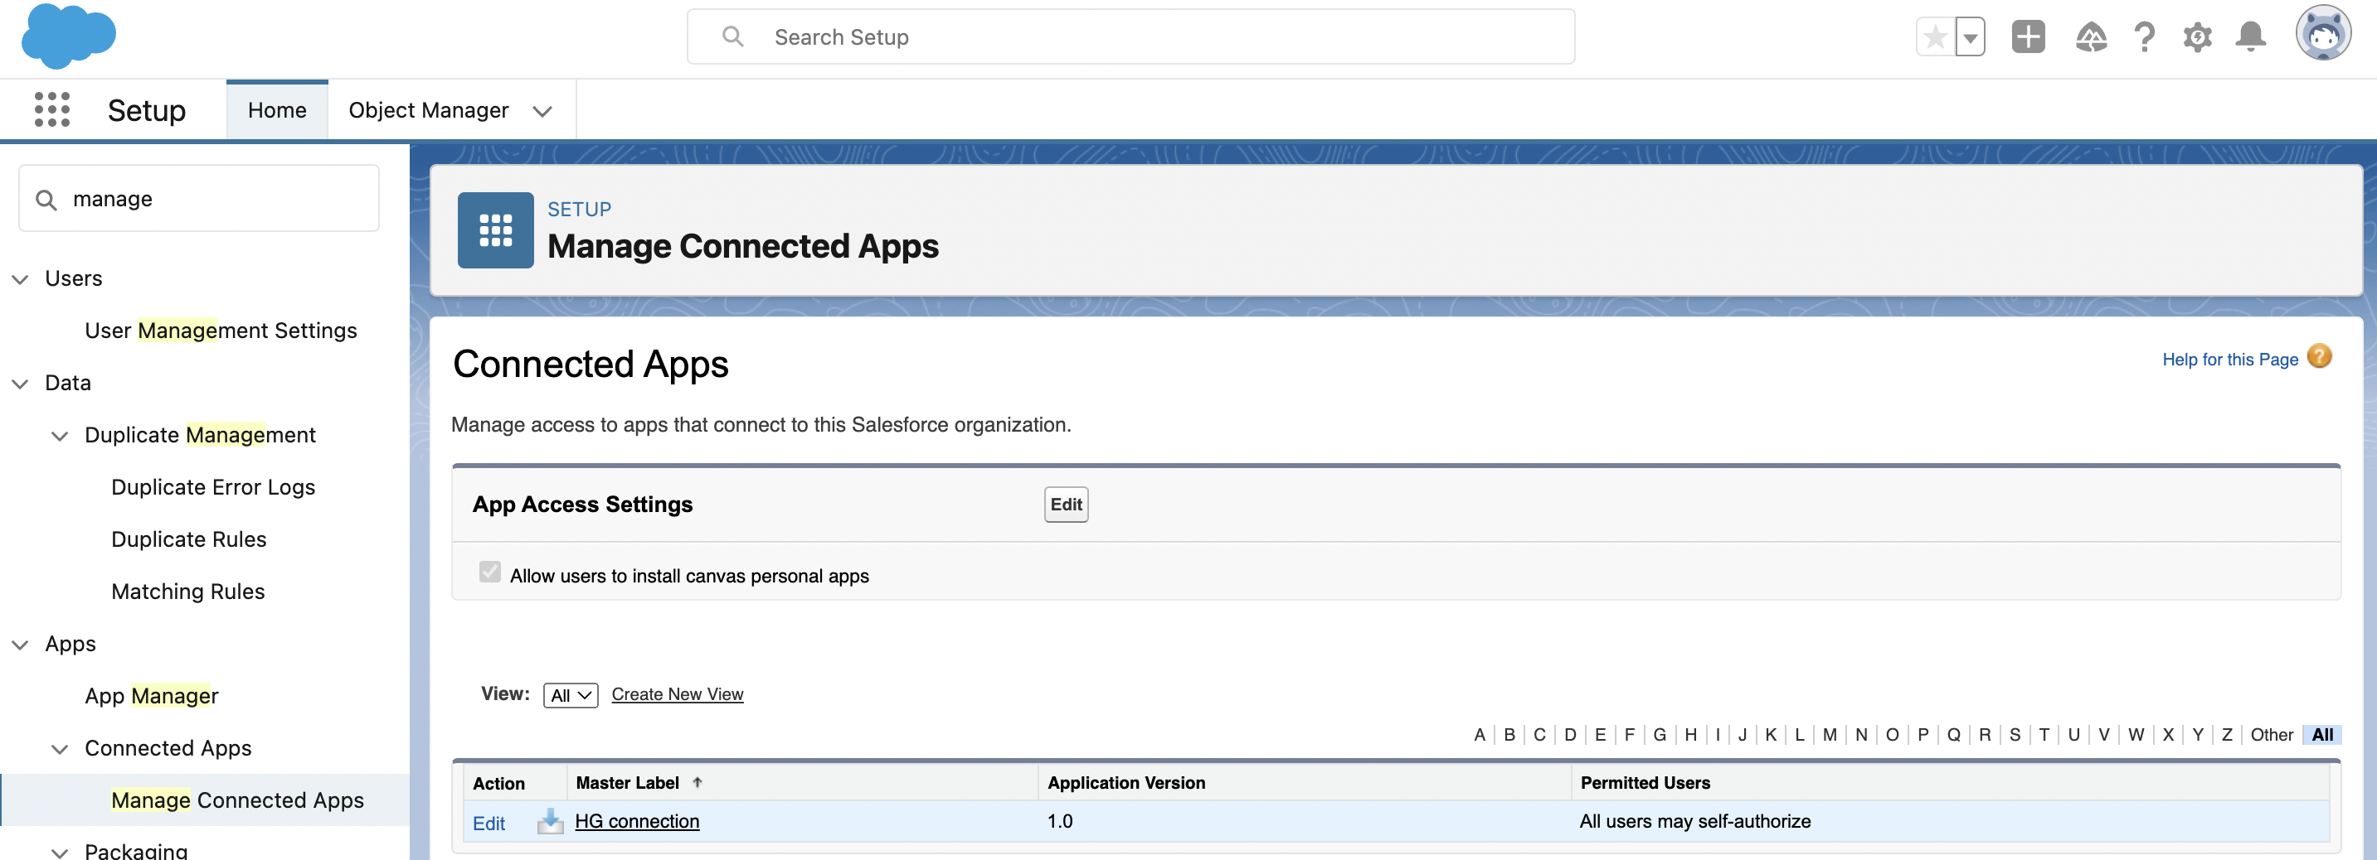Click Edit link for HG connection
The width and height of the screenshot is (2377, 860).
[x=489, y=823]
